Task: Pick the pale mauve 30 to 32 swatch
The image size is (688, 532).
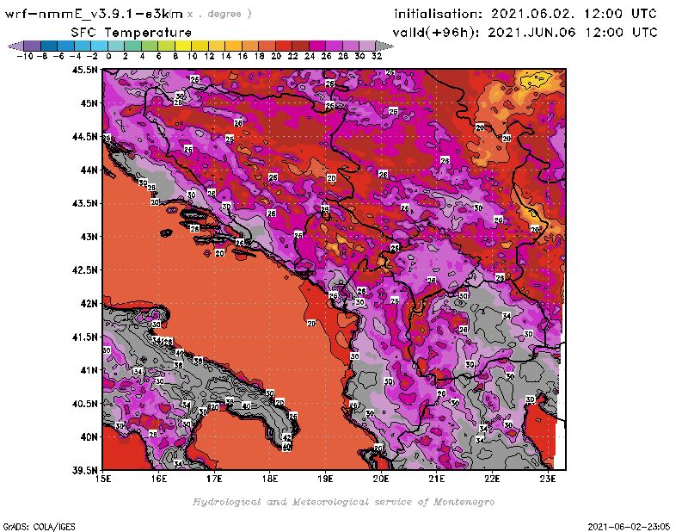Action: 368,46
